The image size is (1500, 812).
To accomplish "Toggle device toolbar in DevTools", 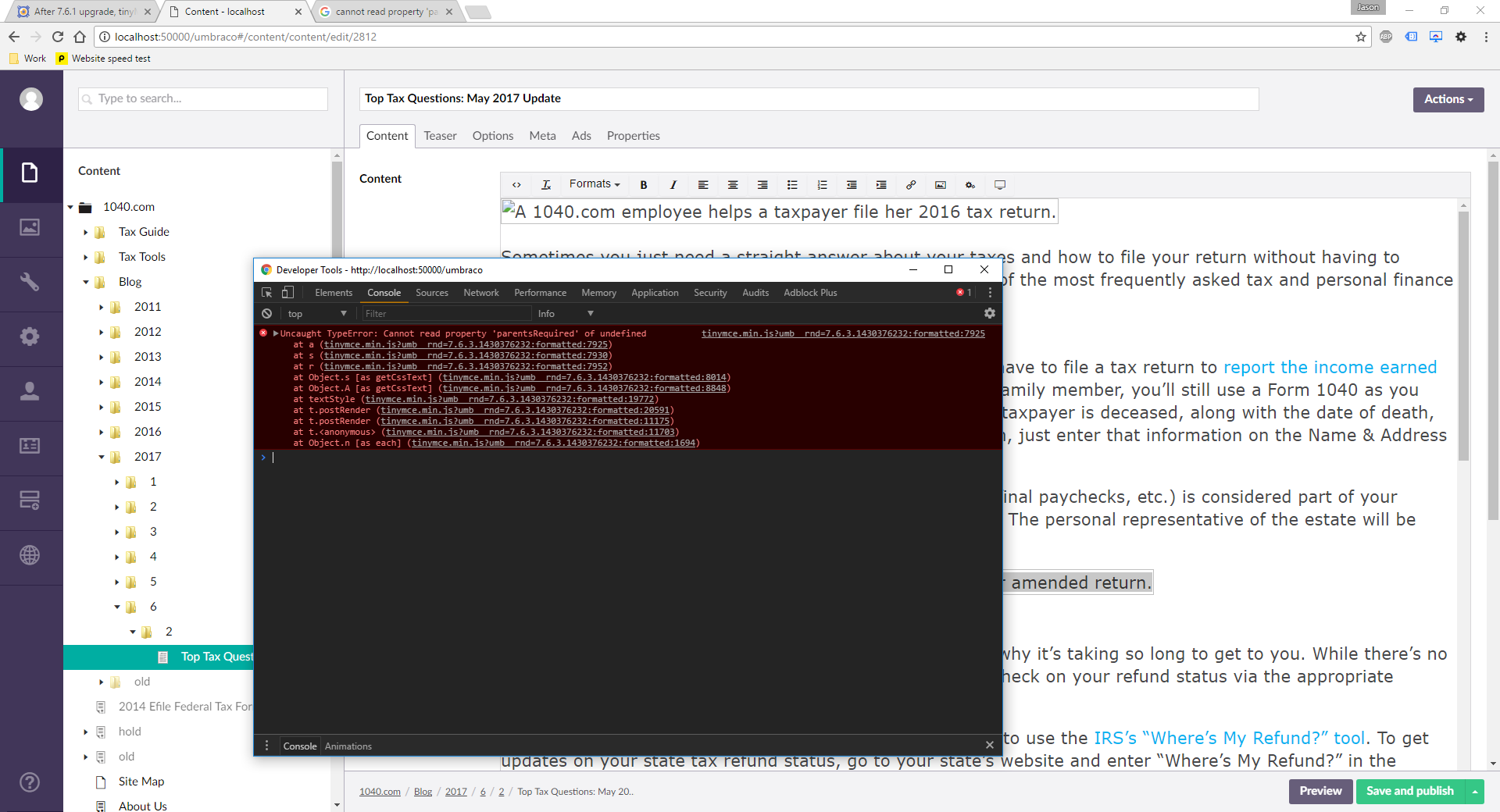I will tap(287, 292).
